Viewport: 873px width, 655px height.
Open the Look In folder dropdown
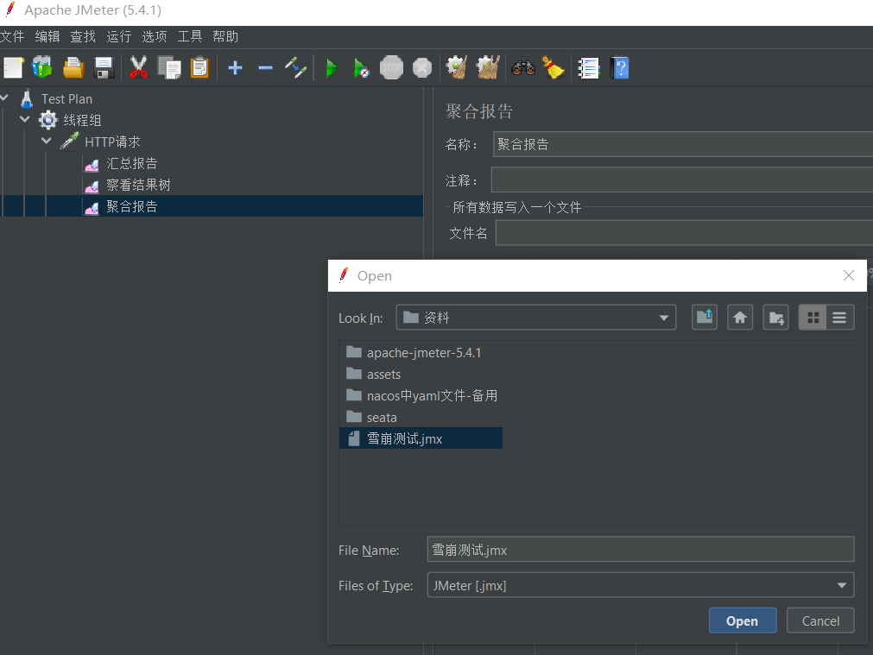(664, 318)
